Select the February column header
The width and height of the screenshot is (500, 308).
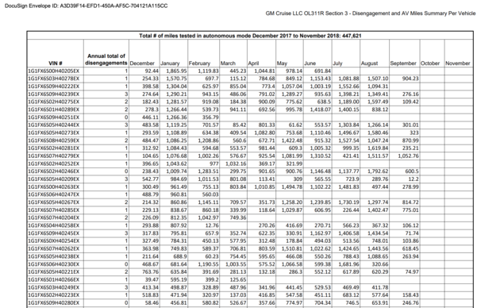coord(199,64)
